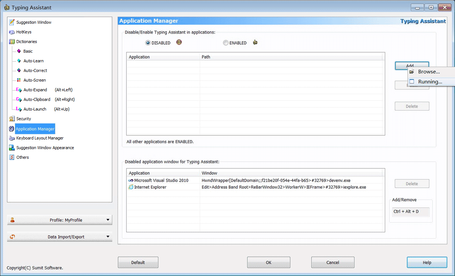Open the Auto-Clipboard settings icon
Image resolution: width=455 pixels, height=276 pixels.
point(18,99)
